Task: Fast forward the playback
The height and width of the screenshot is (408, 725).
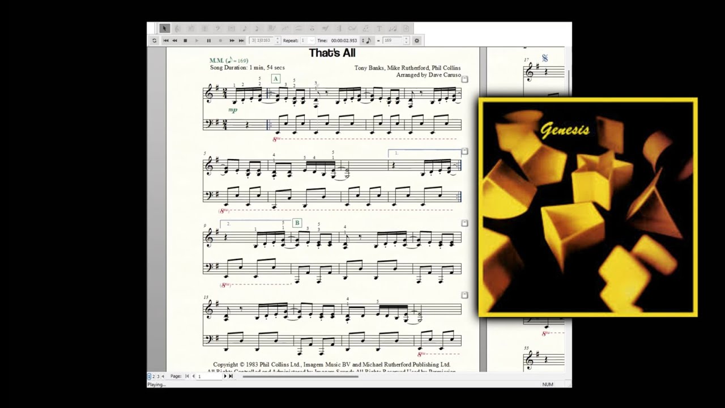Action: coord(232,40)
